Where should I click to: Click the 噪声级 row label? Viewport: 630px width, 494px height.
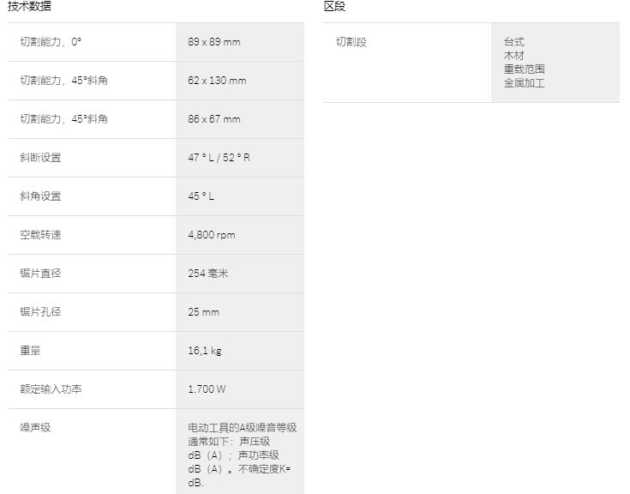pyautogui.click(x=36, y=427)
